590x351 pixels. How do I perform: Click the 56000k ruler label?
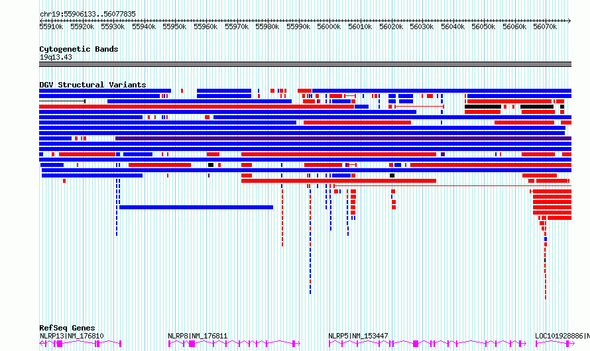click(329, 26)
